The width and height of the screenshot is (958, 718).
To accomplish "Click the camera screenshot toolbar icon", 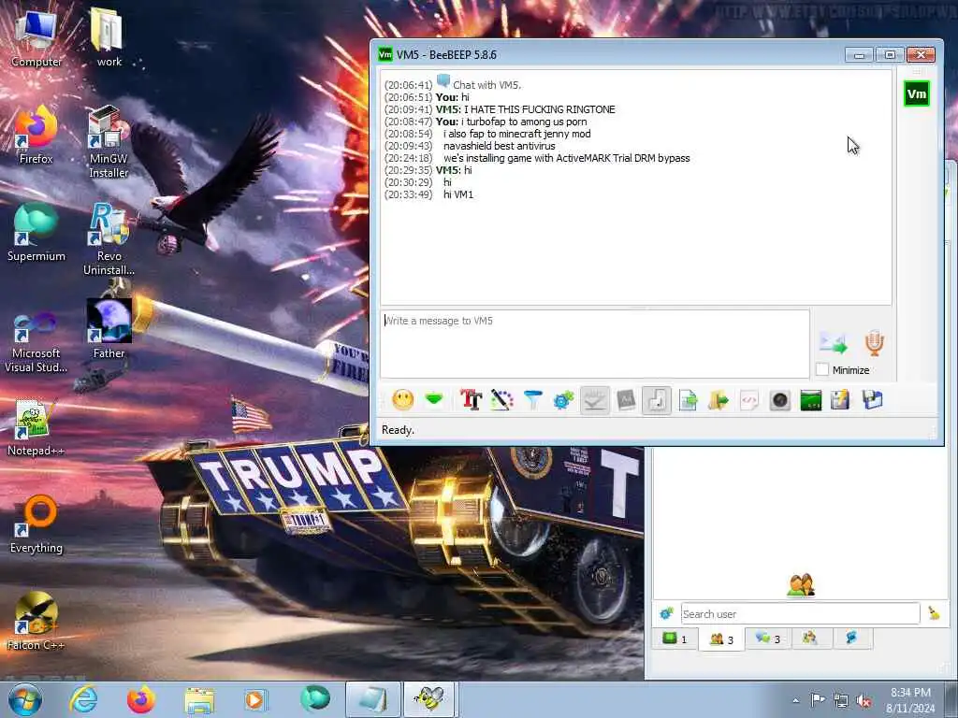I will click(x=780, y=400).
